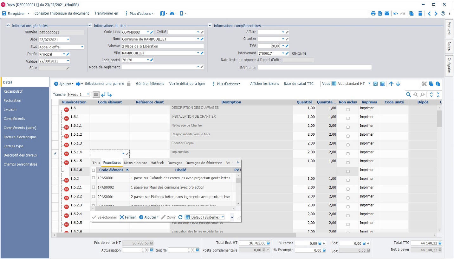Screen dimensions: 454x259
Task: Select the Mains d'oeuvre tab in popup
Action: tap(136, 163)
